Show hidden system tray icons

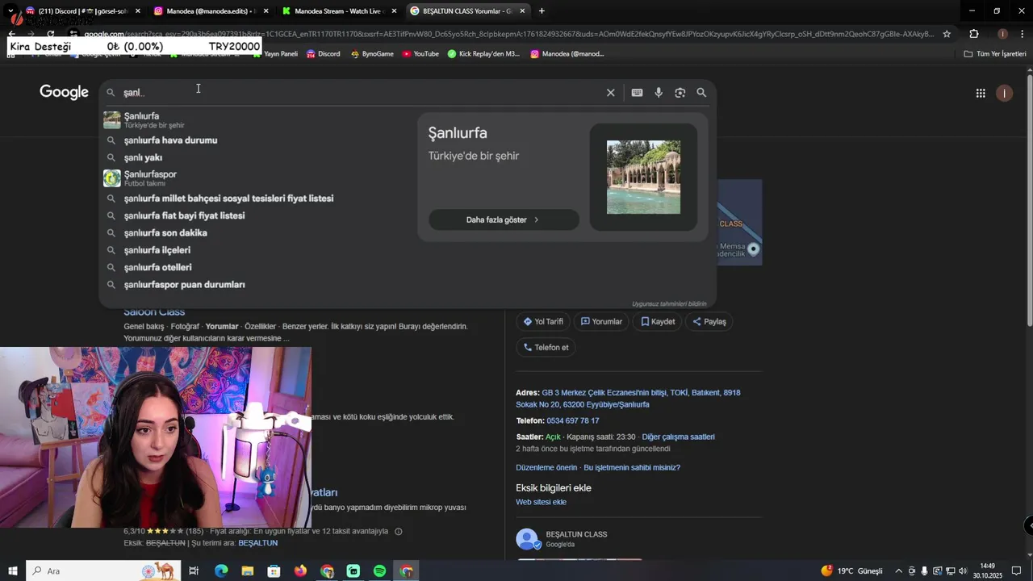pyautogui.click(x=898, y=571)
